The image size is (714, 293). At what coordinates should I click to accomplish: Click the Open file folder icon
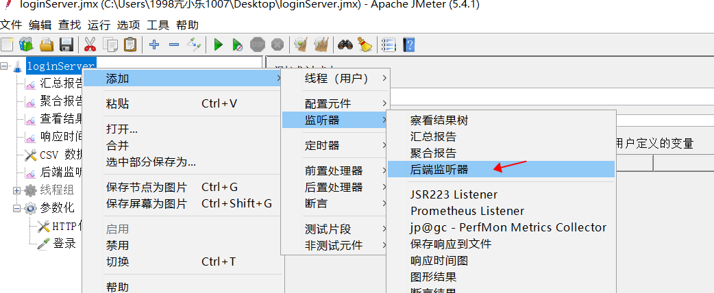pos(47,44)
